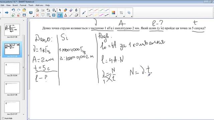
Task: Pick the blue pen preset
Action: (107, 10)
